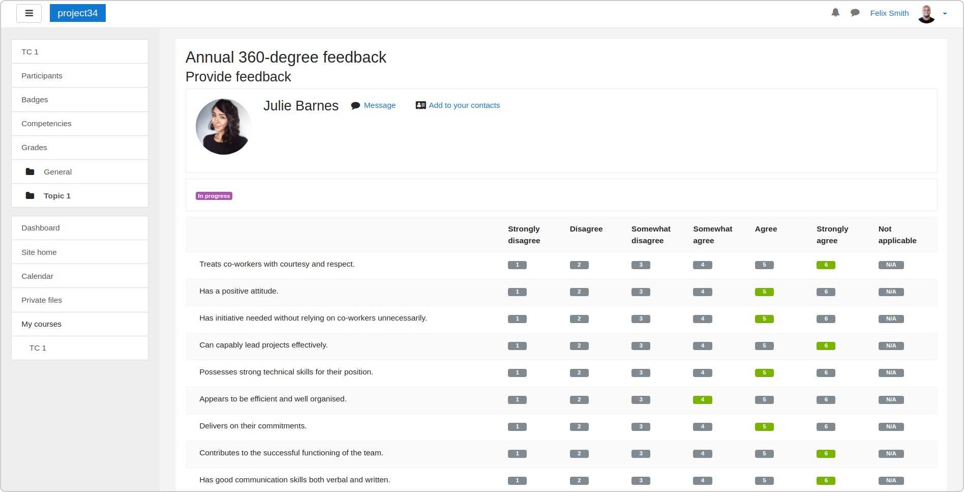Click the speech bubble icon beside Message
The image size is (964, 492).
click(x=355, y=106)
